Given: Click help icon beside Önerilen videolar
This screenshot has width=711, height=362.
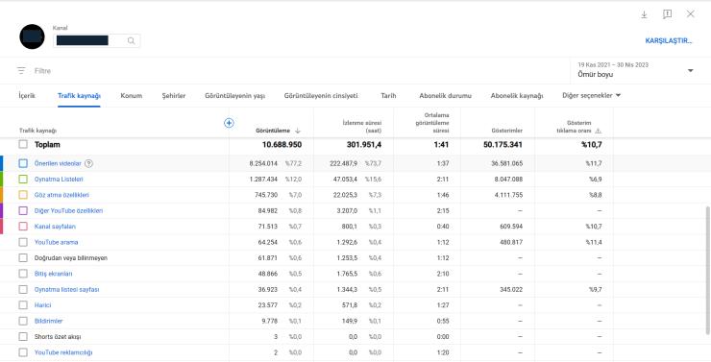Looking at the screenshot, I should point(88,163).
